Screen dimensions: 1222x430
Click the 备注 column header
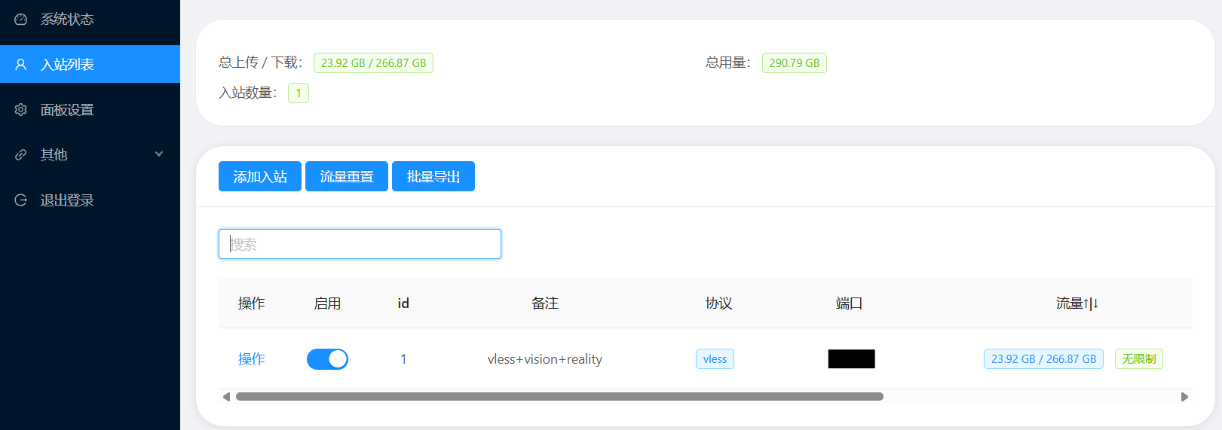click(545, 303)
